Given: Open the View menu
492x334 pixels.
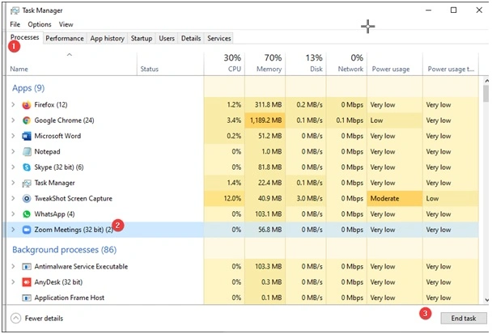Looking at the screenshot, I should 66,24.
